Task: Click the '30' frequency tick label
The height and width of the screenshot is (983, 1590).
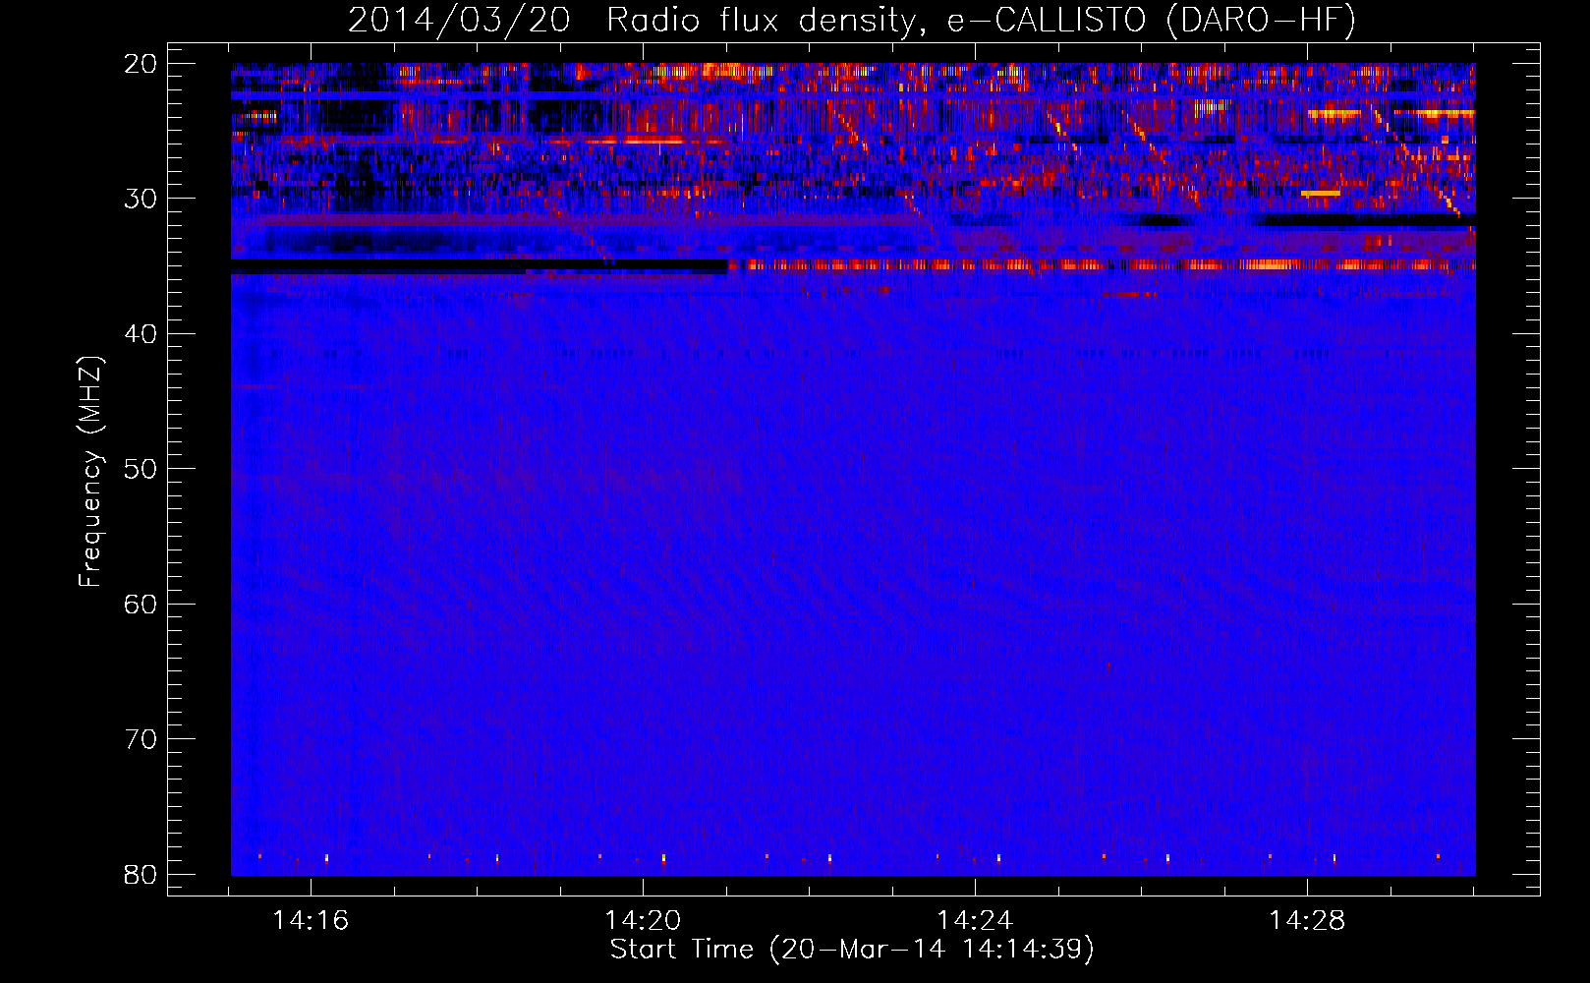Action: [142, 199]
